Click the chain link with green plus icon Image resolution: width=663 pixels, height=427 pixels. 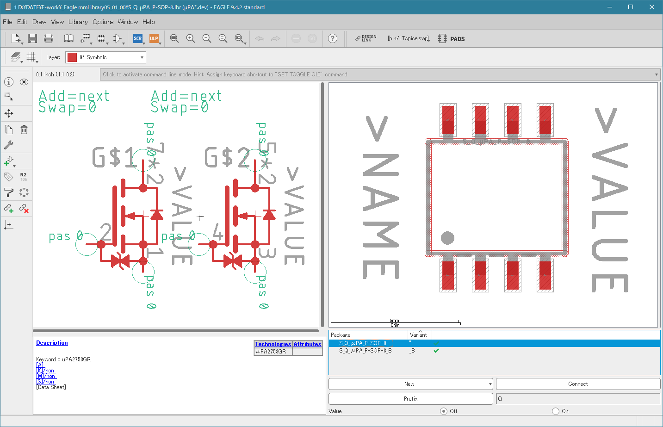tap(9, 208)
